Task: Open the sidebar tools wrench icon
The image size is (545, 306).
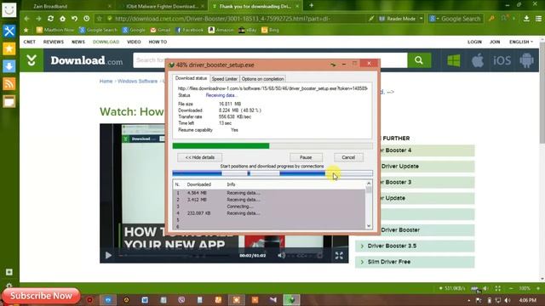Action: point(9,31)
